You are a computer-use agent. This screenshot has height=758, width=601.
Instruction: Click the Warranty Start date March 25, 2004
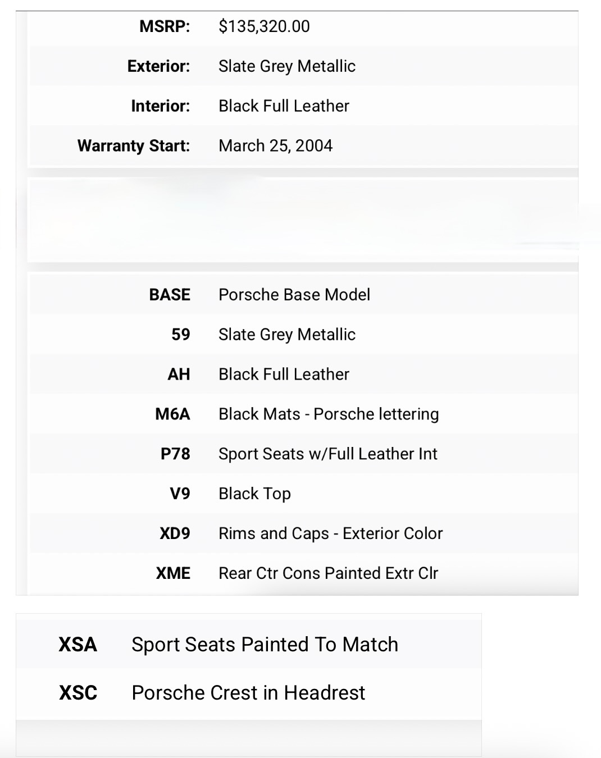click(275, 146)
